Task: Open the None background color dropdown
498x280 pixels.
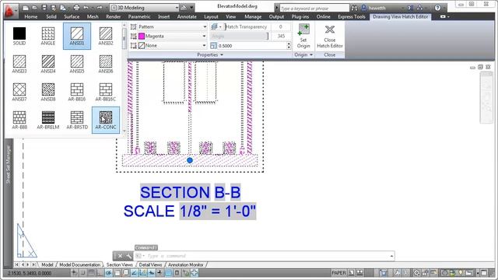Action: pyautogui.click(x=172, y=46)
